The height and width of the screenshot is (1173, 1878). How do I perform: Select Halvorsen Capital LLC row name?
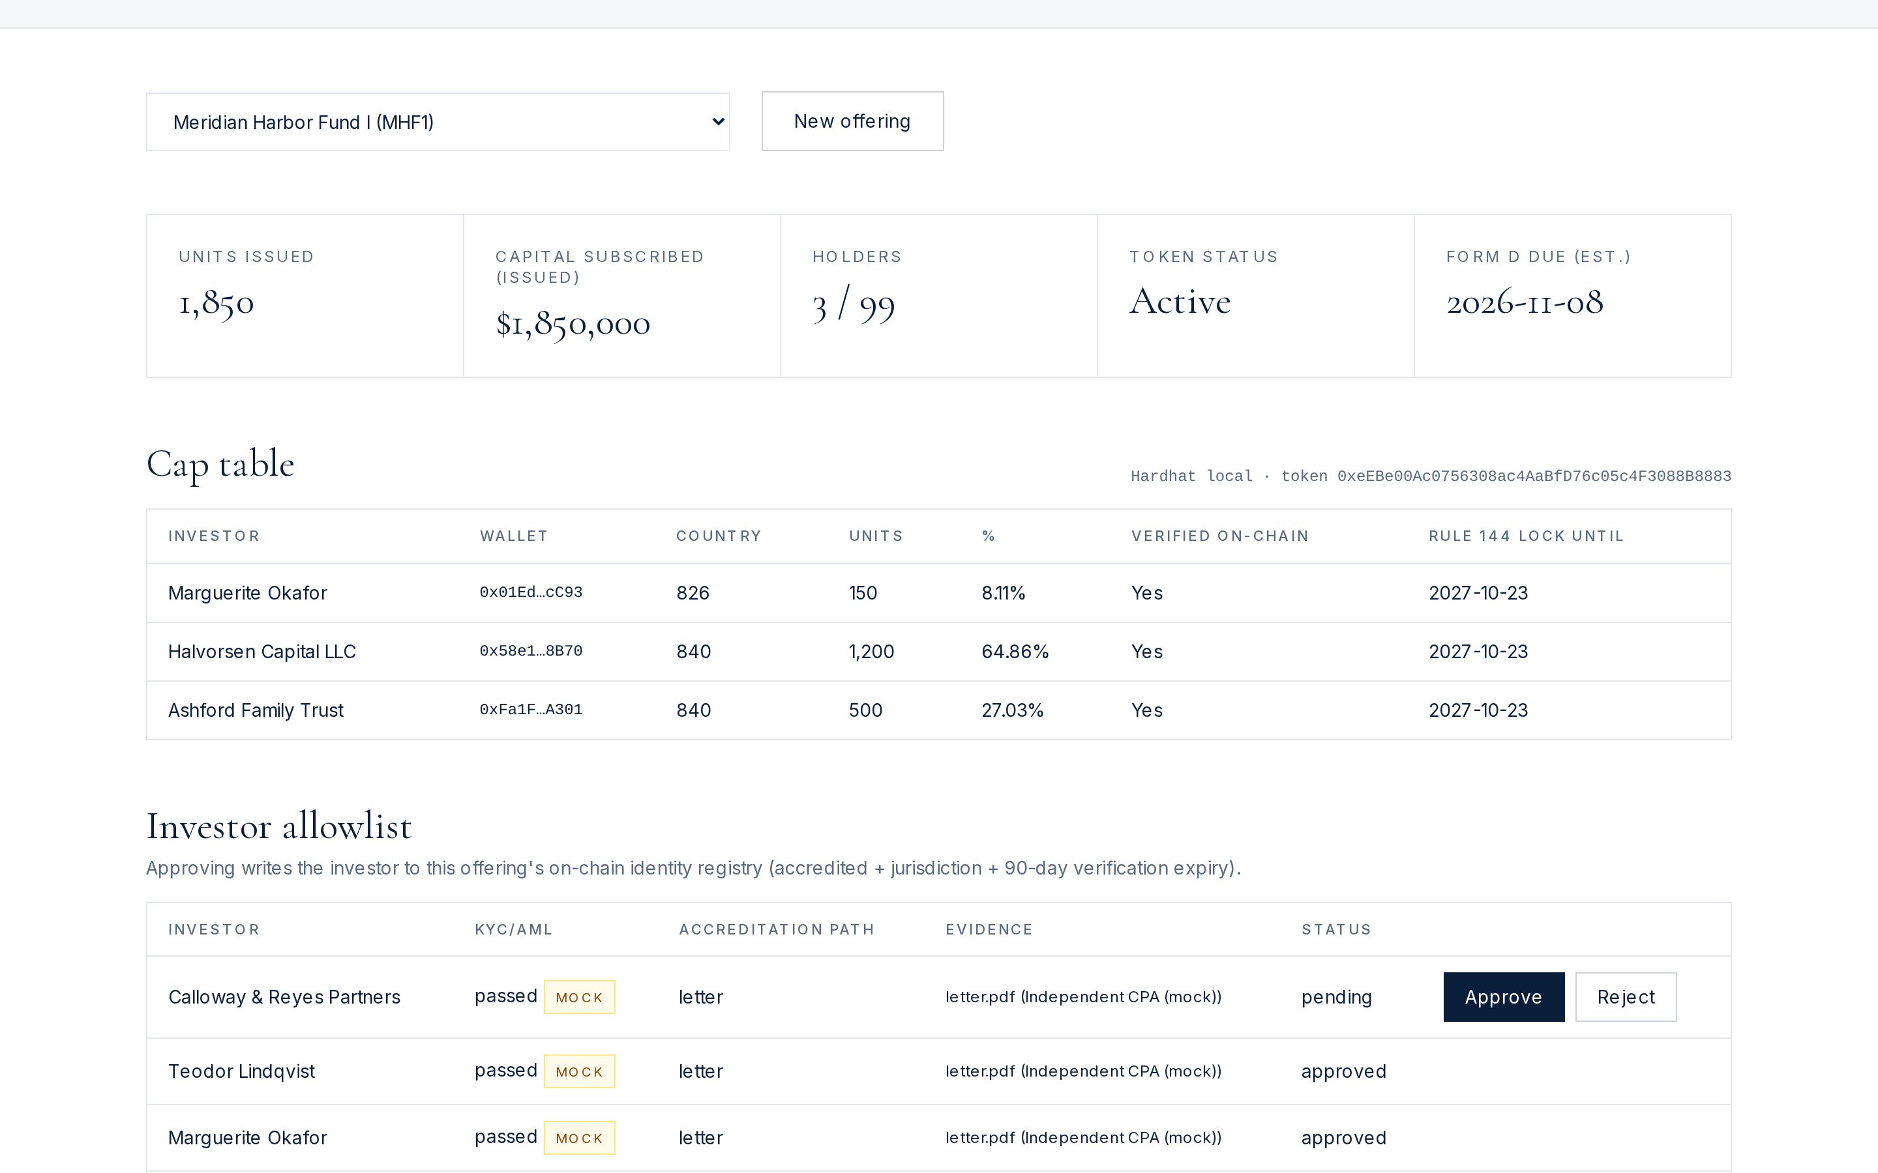pos(261,652)
